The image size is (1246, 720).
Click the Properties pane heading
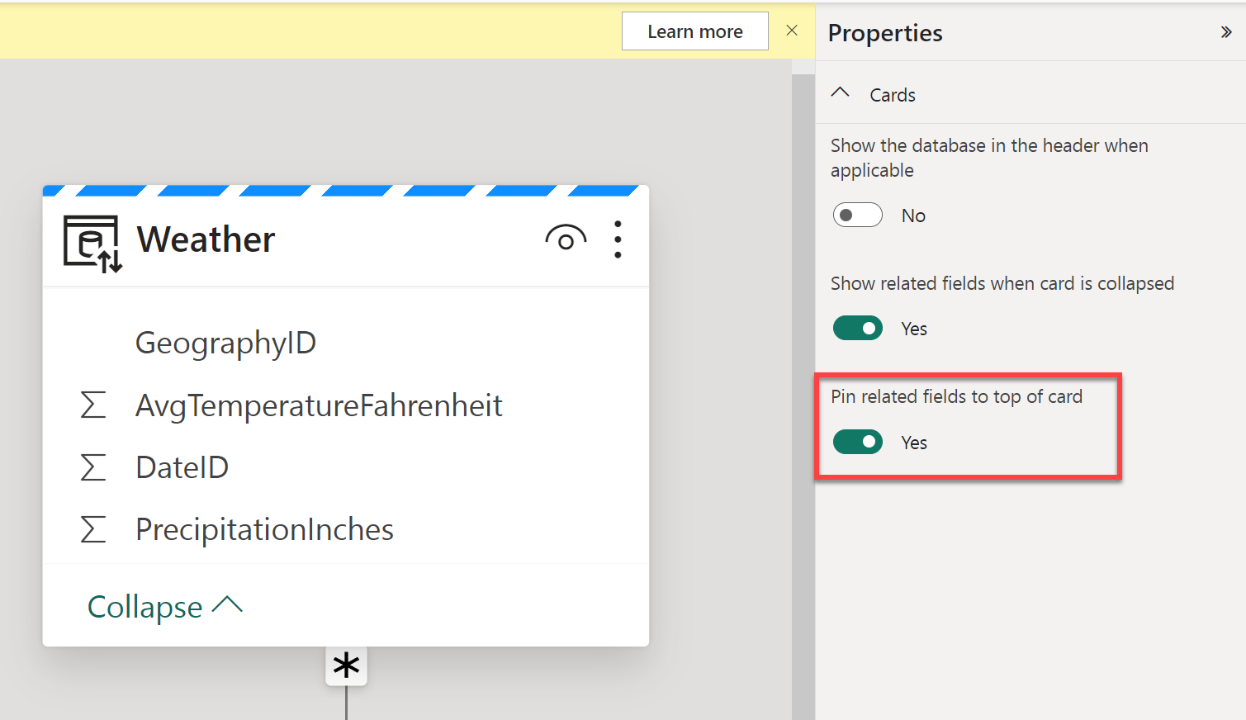885,33
